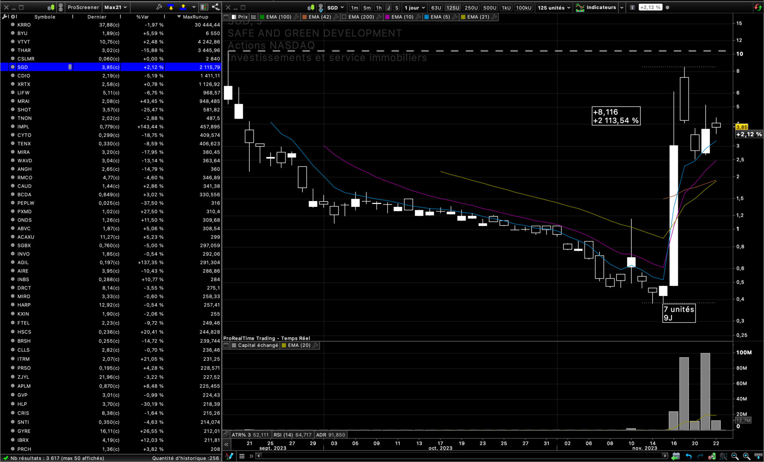Open the Max21 screener dropdown
The height and width of the screenshot is (462, 764).
115,7
